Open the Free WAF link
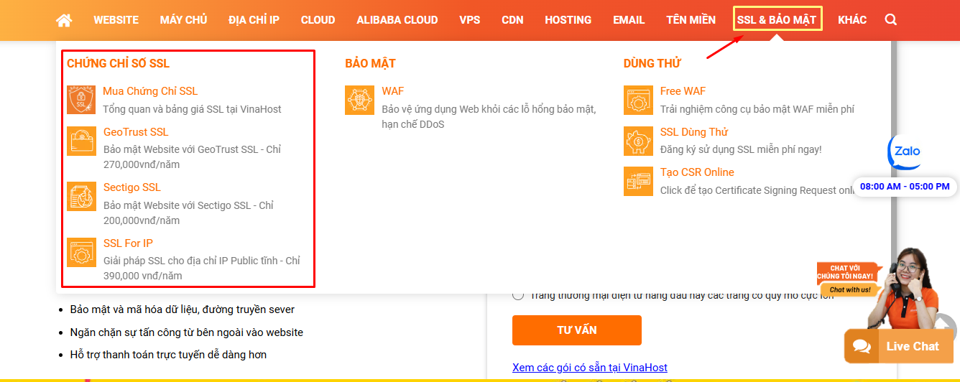Viewport: 960px width, 382px height. (683, 91)
